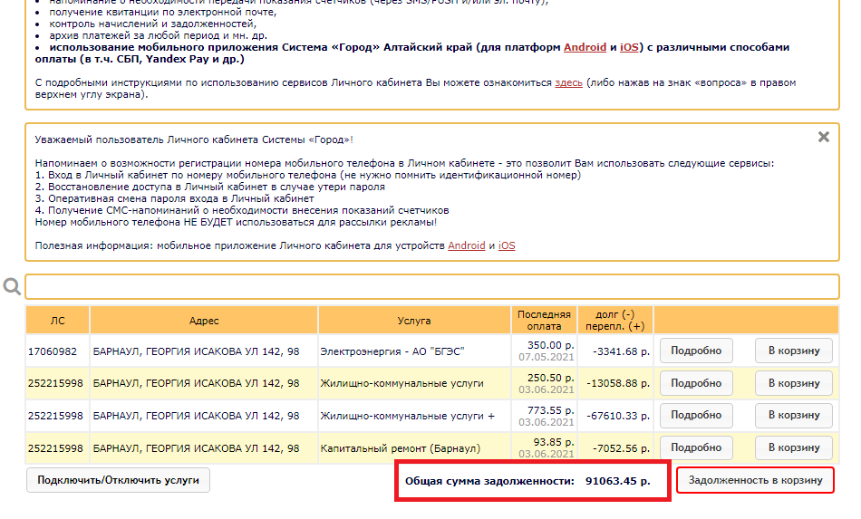Open Android link in 'Полезная информация' line
861x519 pixels.
[x=467, y=245]
